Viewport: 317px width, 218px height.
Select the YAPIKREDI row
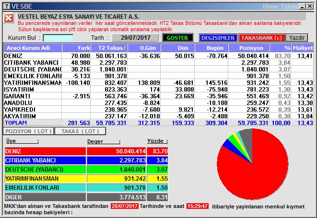(158, 109)
